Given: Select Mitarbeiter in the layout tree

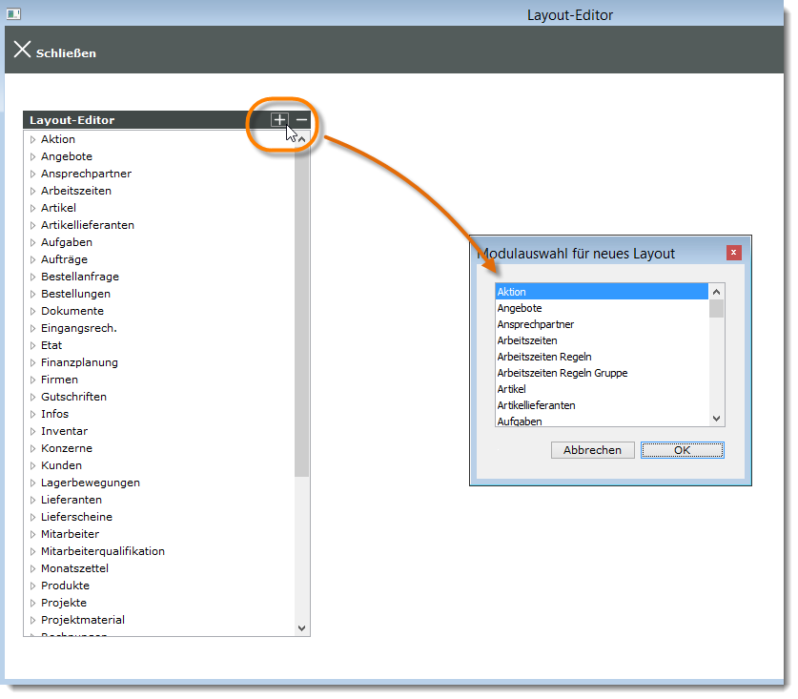Looking at the screenshot, I should tap(70, 534).
